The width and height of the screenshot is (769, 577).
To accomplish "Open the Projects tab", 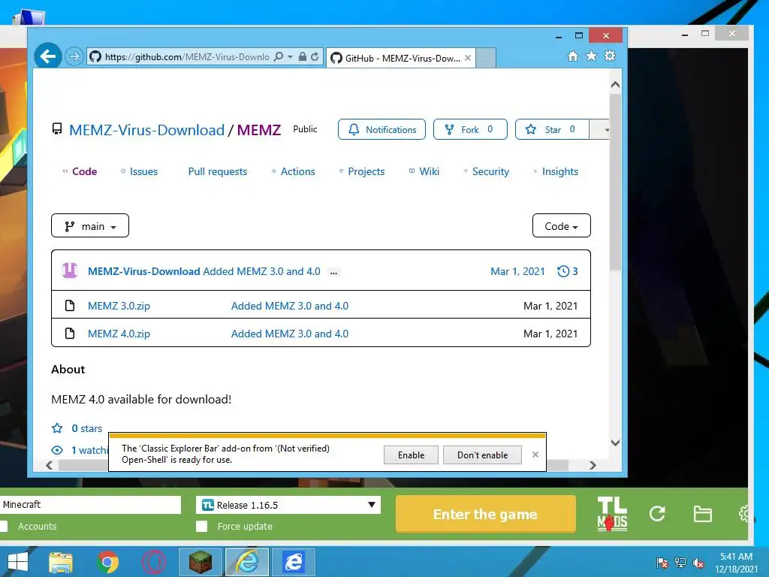I will (362, 171).
